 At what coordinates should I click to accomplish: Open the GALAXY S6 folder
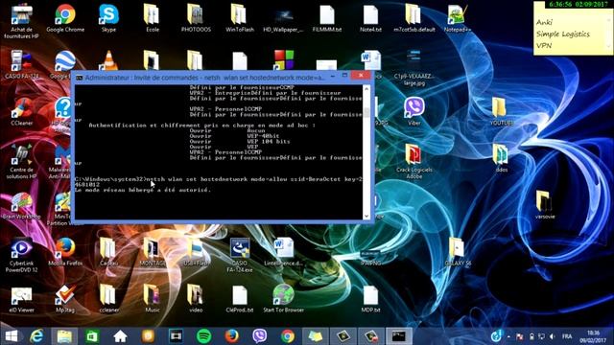coord(458,251)
